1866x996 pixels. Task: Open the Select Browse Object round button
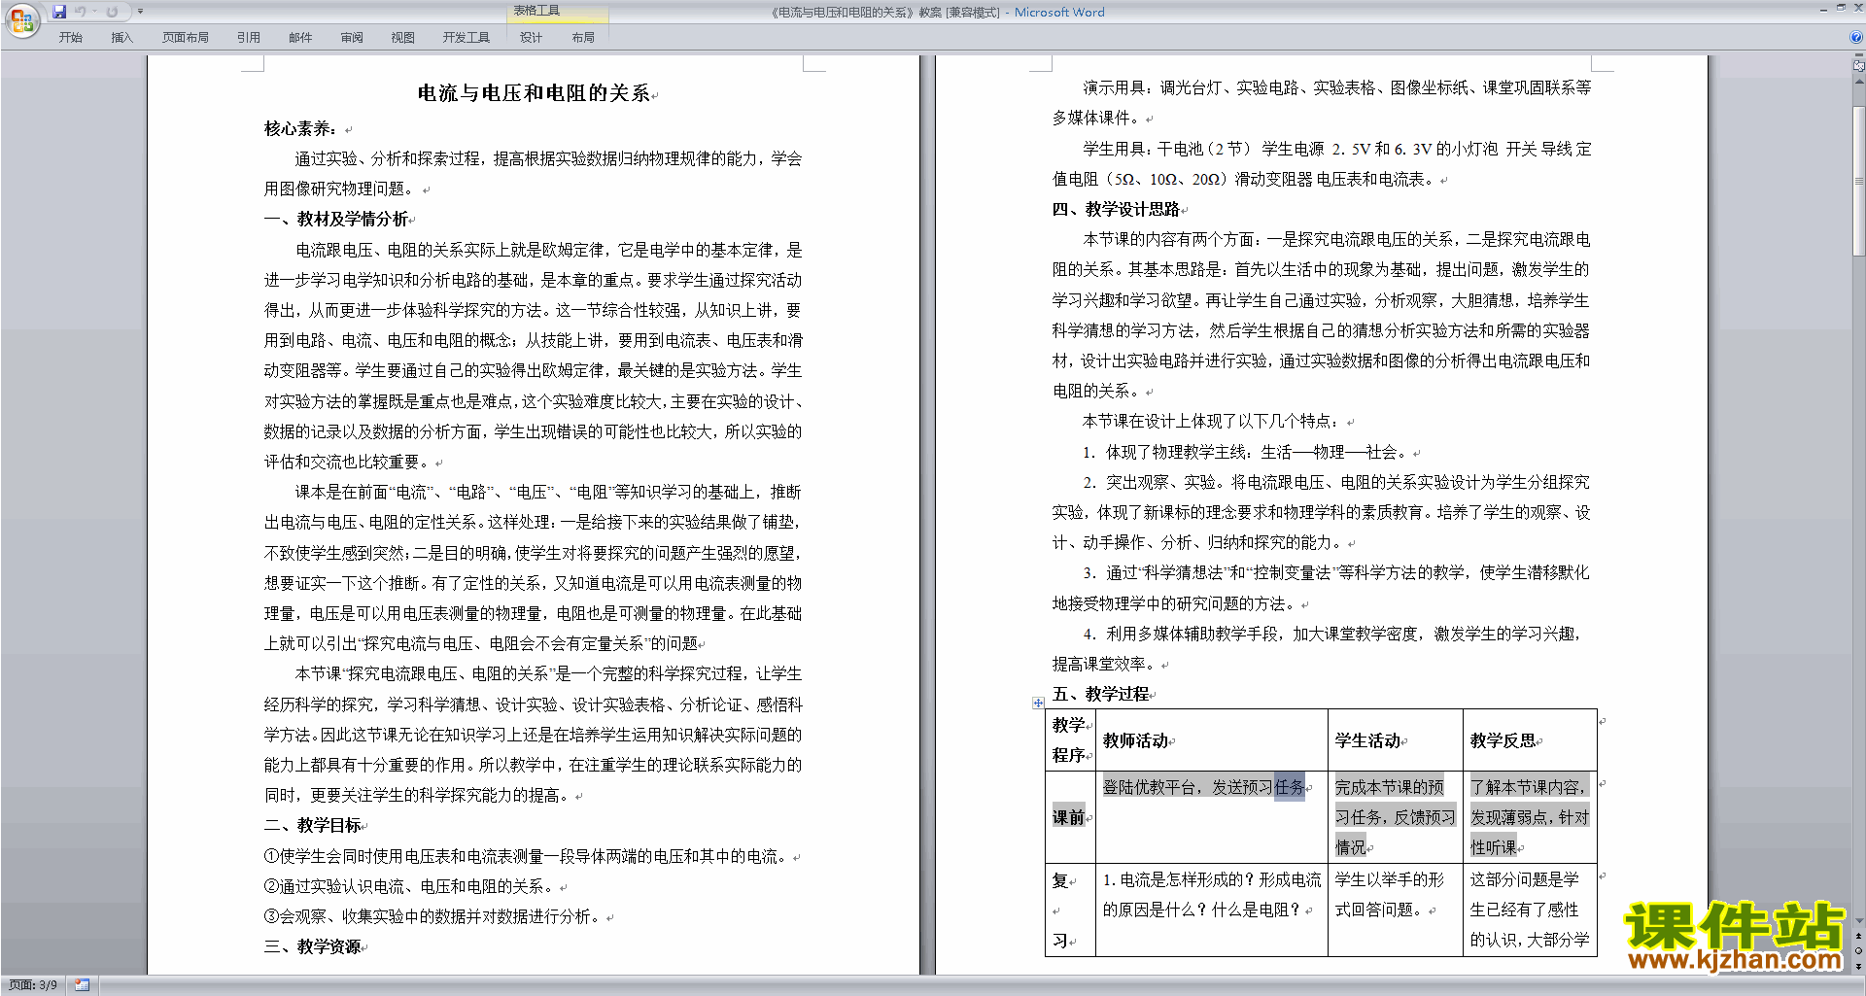tap(1859, 950)
